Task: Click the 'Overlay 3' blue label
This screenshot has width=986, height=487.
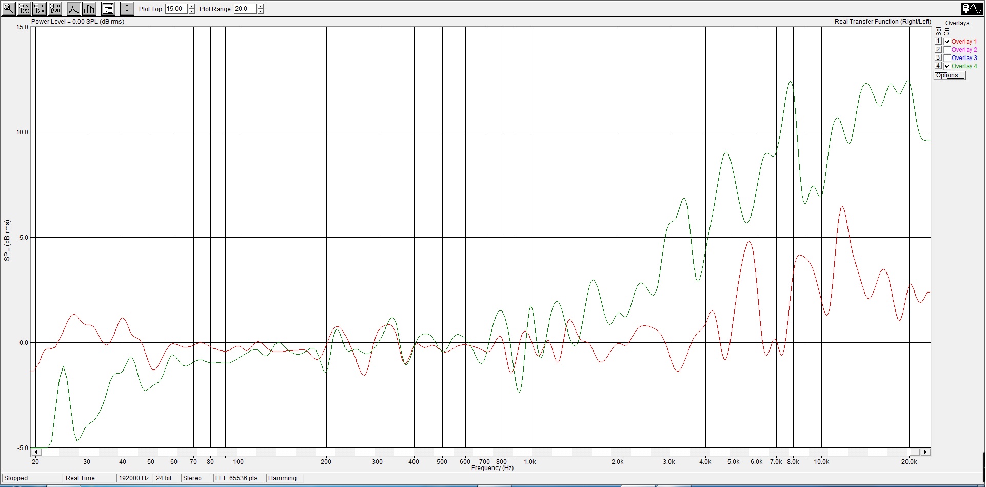Action: [x=964, y=58]
